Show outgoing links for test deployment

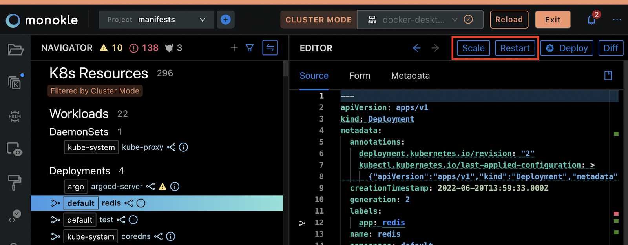[121, 220]
